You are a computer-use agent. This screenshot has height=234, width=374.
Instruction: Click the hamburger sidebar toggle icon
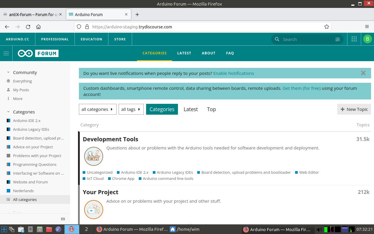point(6,53)
